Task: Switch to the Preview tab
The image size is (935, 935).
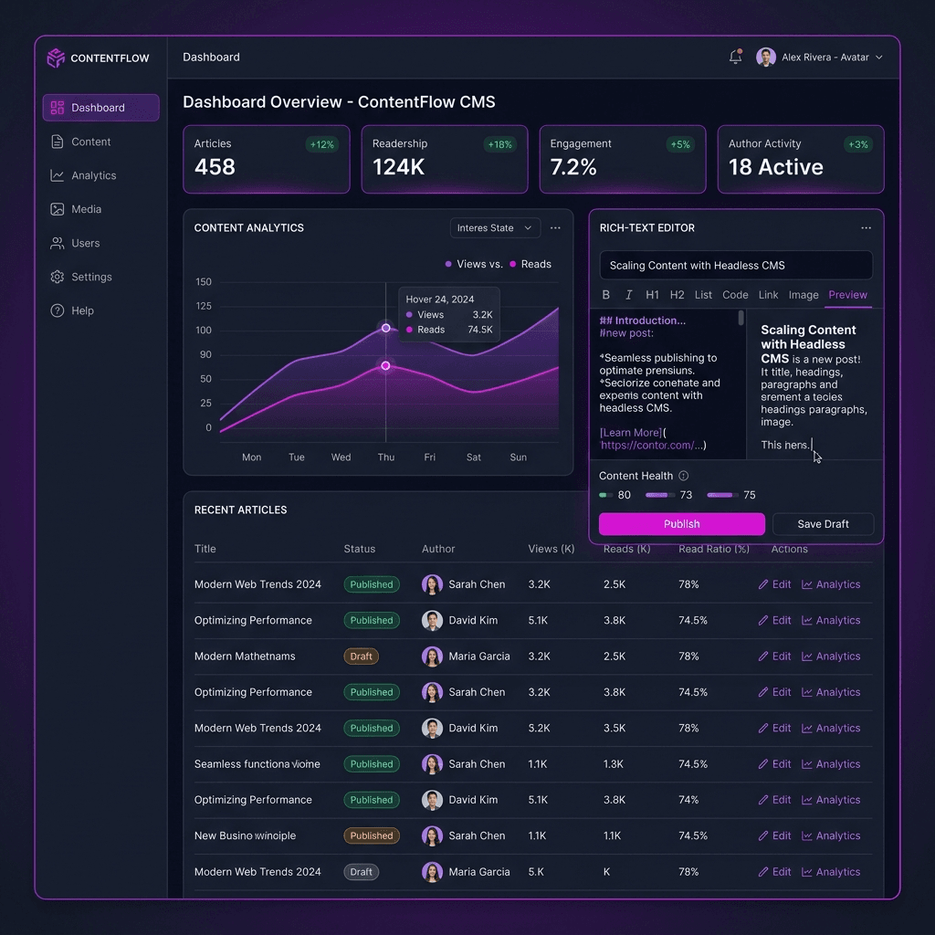Action: tap(847, 295)
